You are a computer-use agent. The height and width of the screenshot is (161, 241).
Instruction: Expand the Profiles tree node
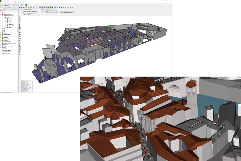1,33
